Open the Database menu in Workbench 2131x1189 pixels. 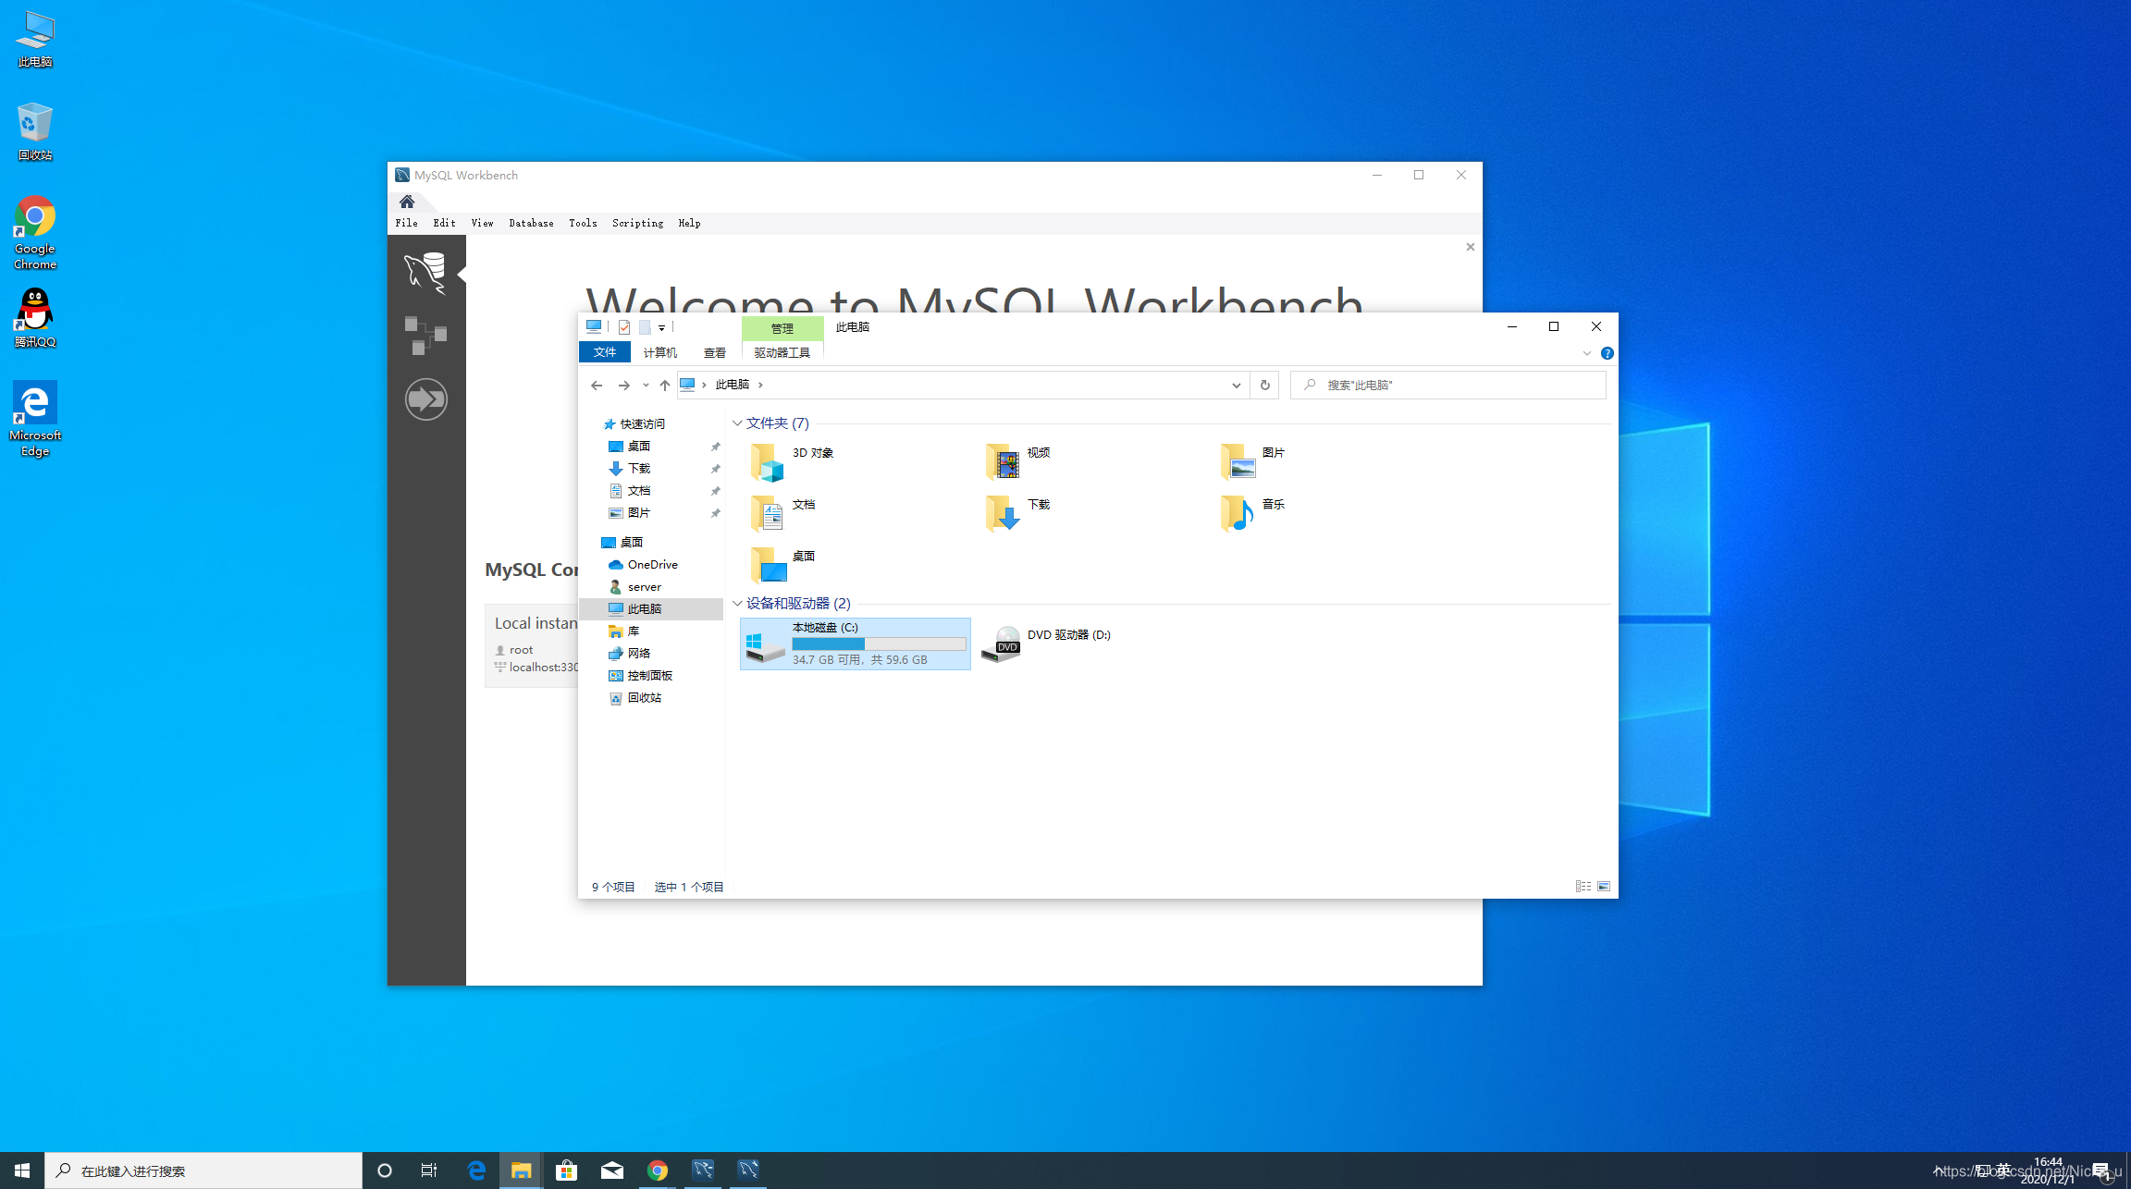[x=528, y=222]
